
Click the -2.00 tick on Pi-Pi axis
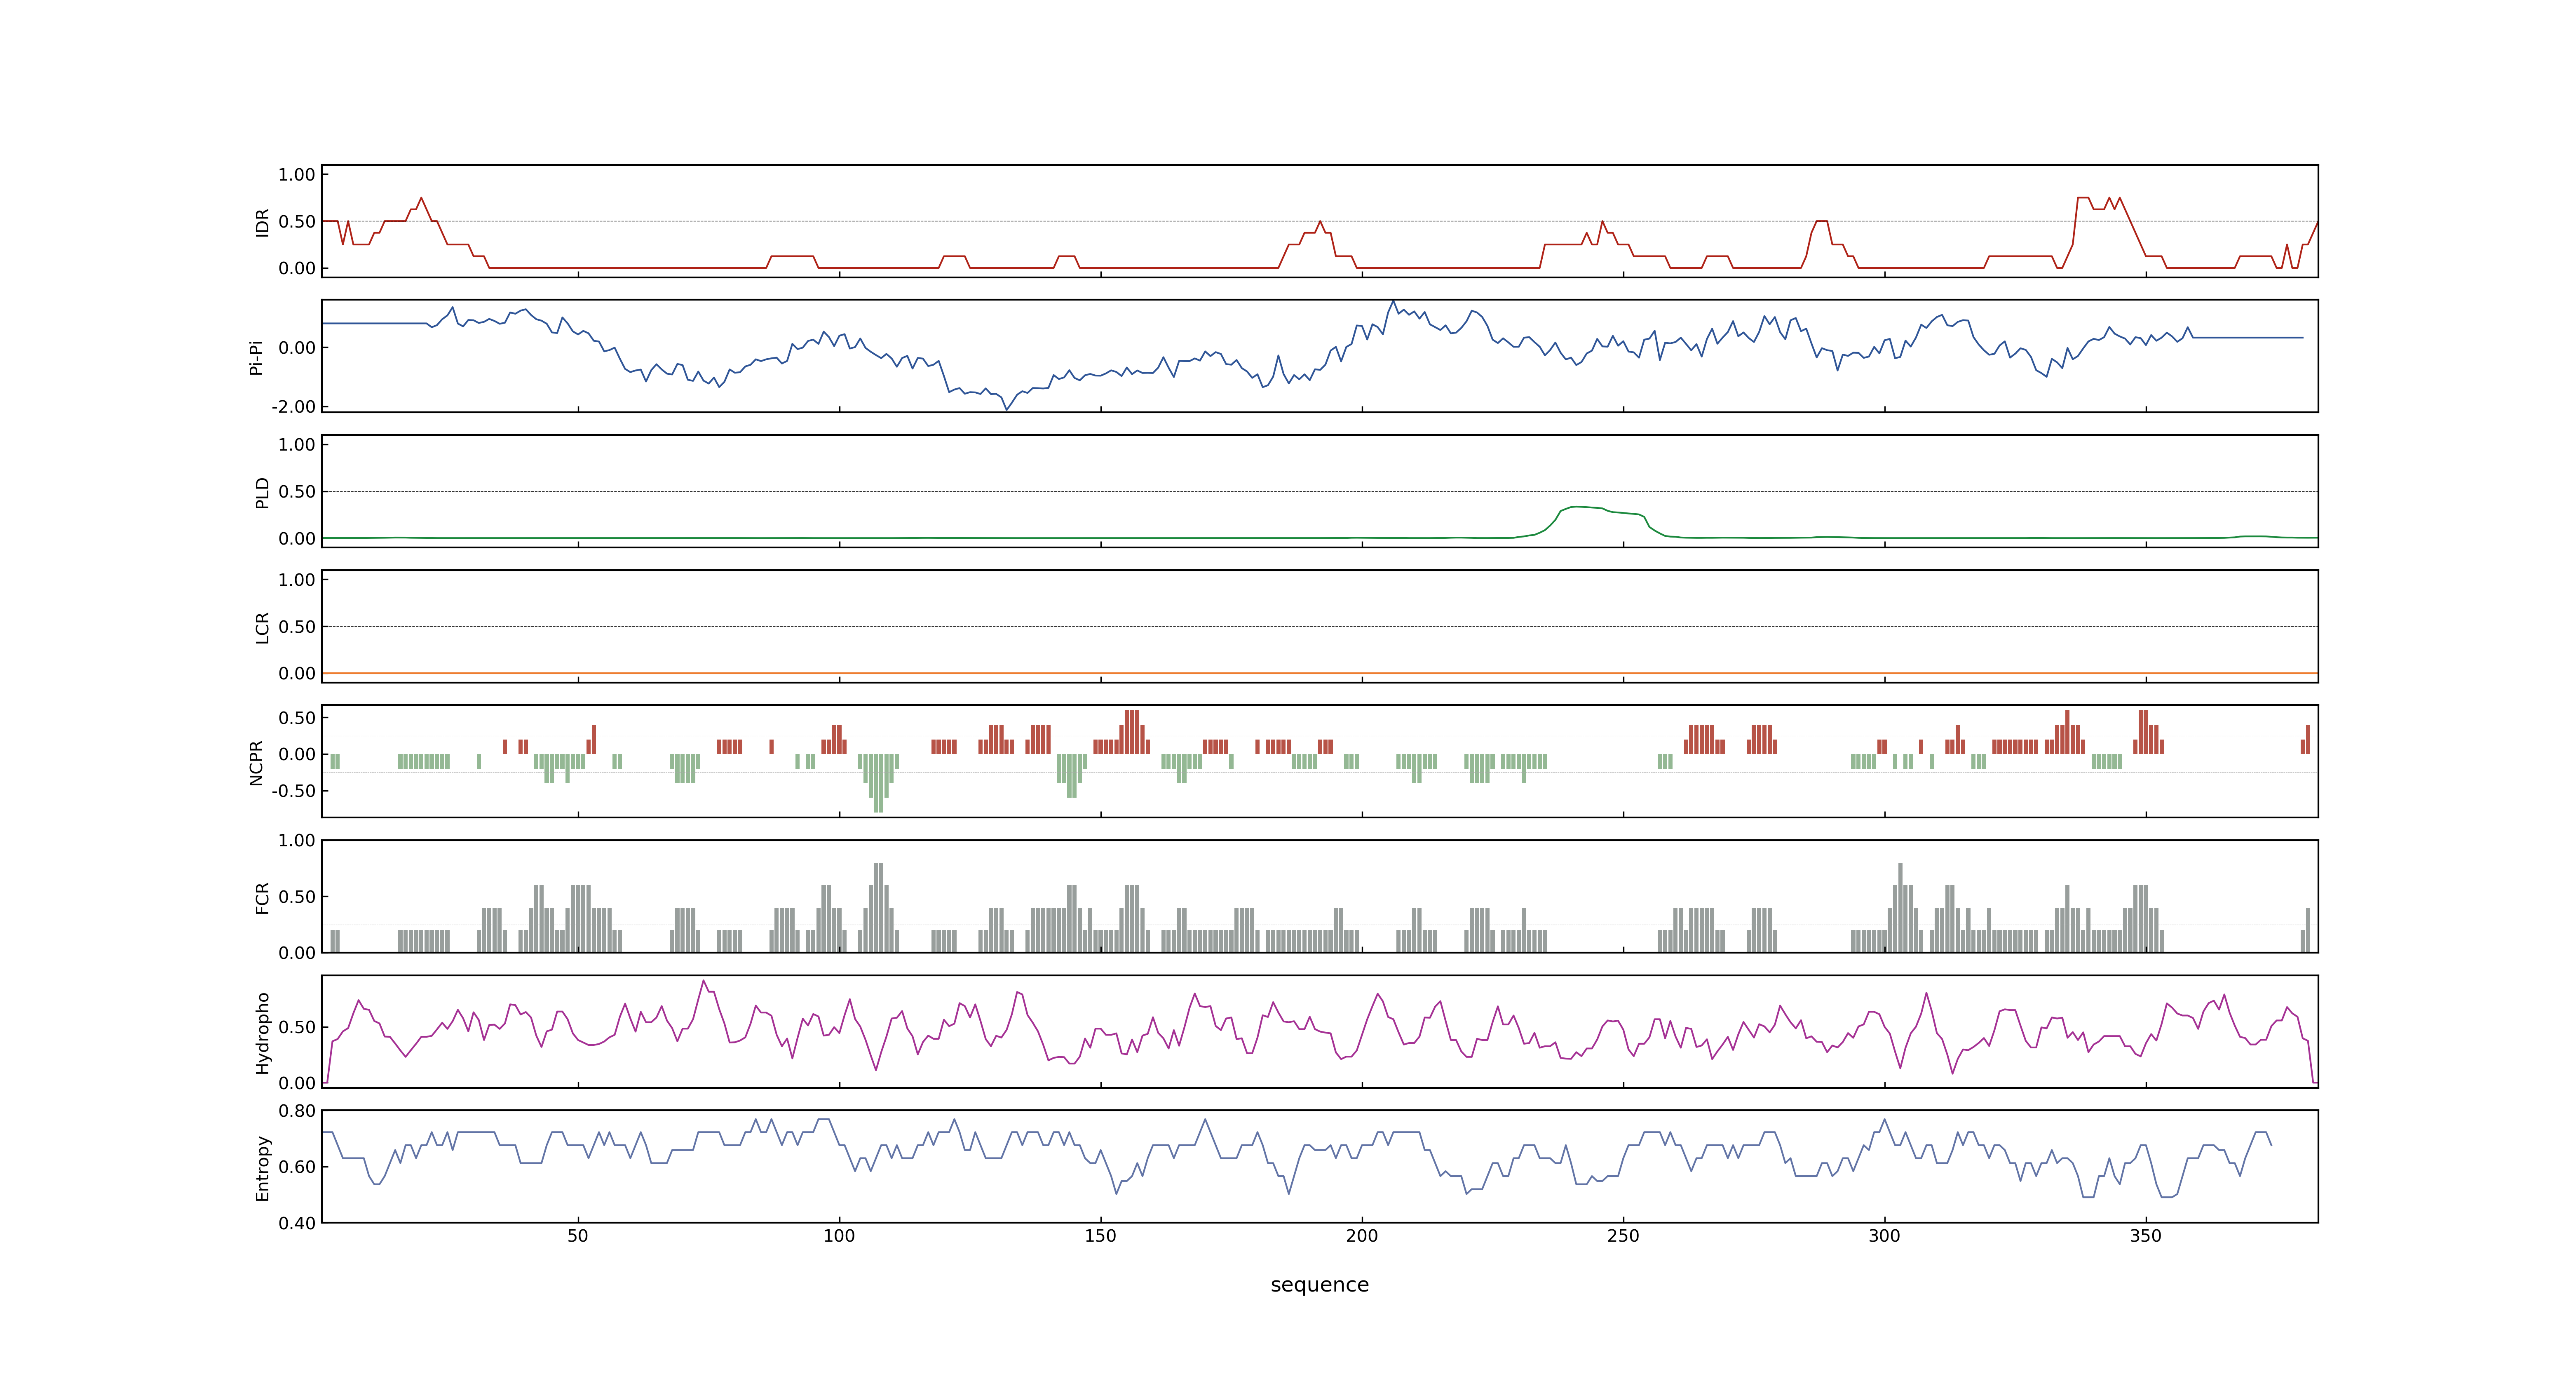pyautogui.click(x=293, y=407)
